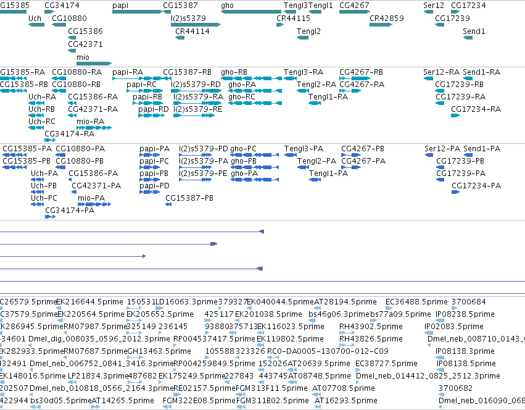Click the Tengl3 gene label
Image resolution: width=525 pixels, height=410 pixels.
[x=296, y=6]
